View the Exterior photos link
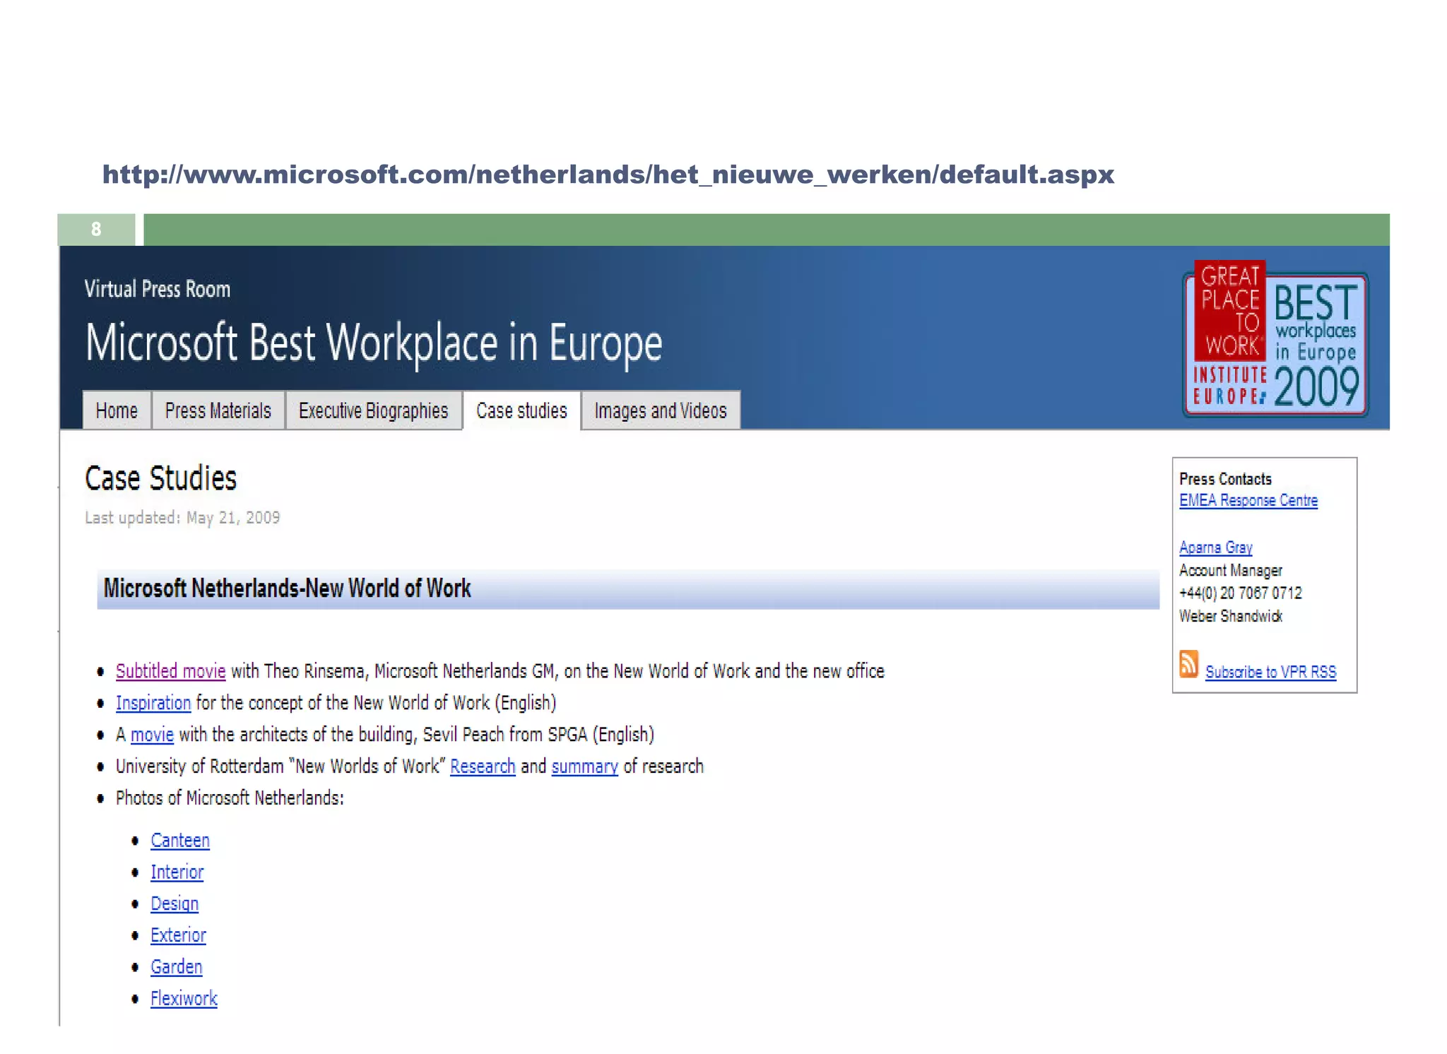The image size is (1447, 1054). (178, 935)
